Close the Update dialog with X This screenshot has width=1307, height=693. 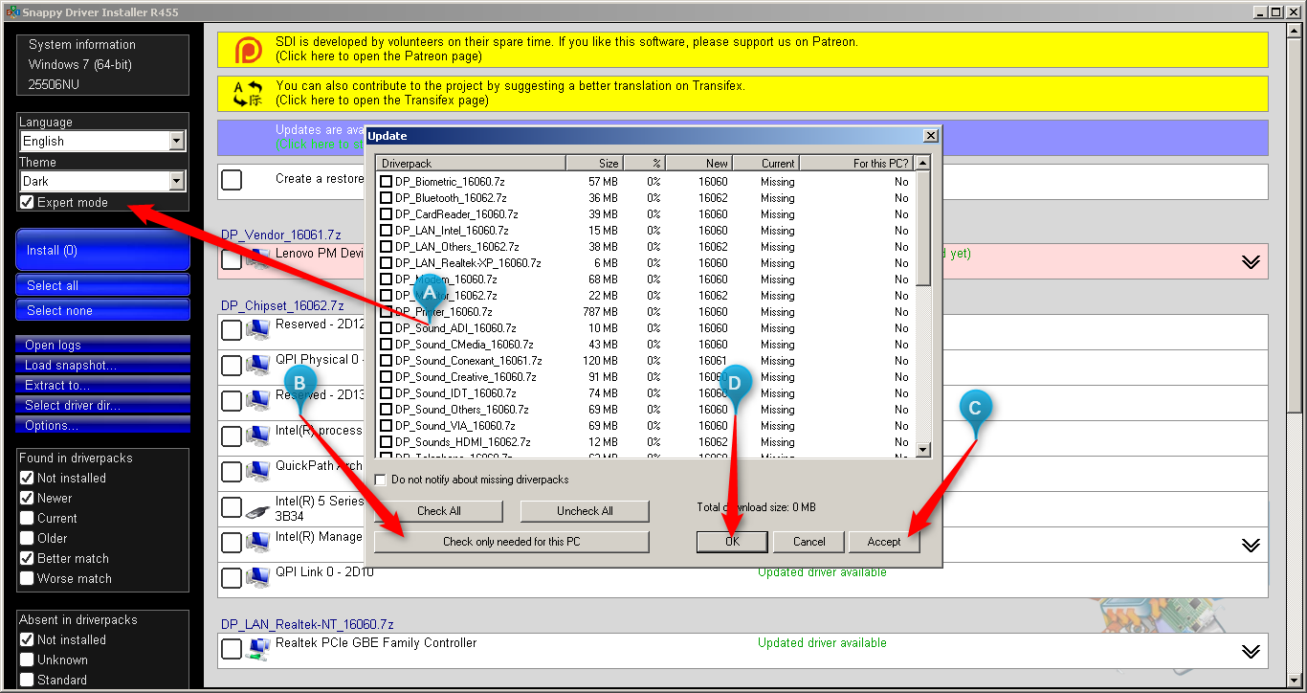pyautogui.click(x=929, y=136)
